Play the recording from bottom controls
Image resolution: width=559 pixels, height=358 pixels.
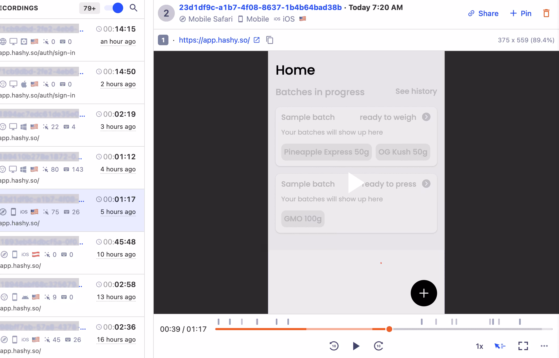point(356,346)
